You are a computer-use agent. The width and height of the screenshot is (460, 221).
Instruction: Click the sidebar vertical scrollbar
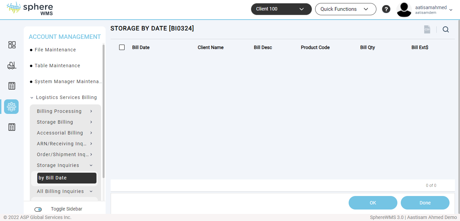tap(104, 112)
